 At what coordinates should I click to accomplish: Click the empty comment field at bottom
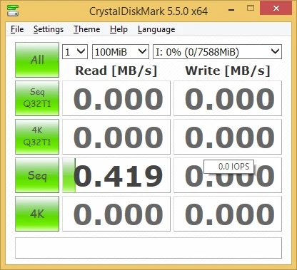[x=148, y=248]
